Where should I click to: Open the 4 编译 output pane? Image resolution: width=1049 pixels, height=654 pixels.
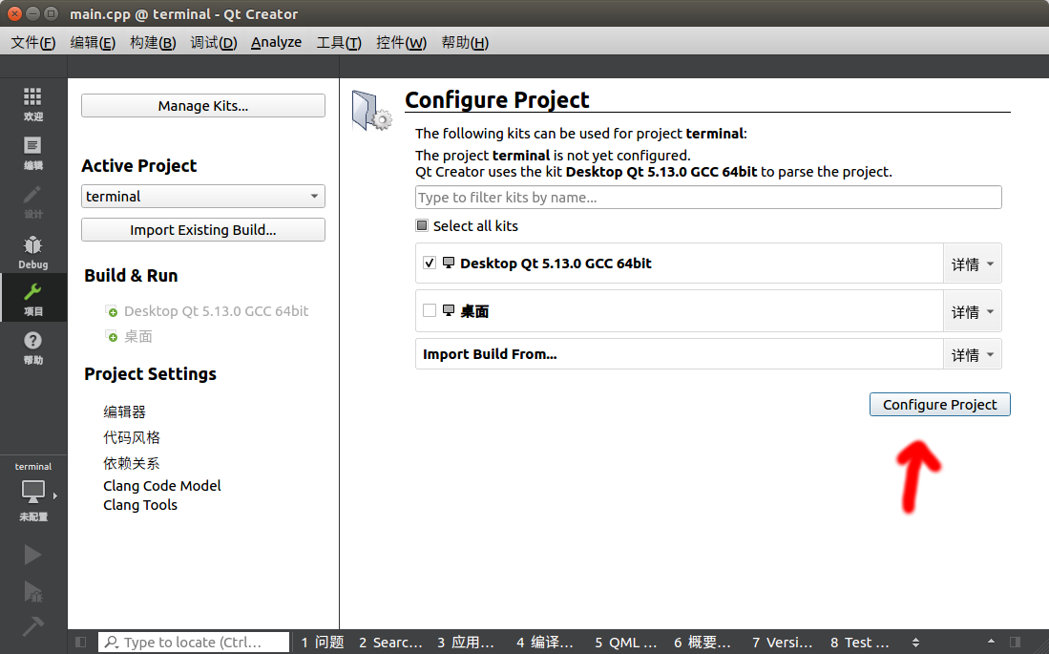545,642
